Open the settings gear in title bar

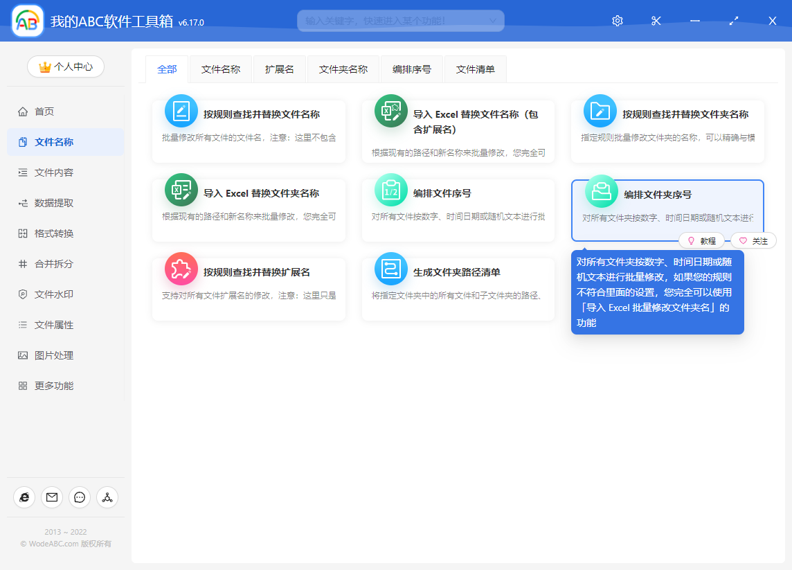coord(617,21)
